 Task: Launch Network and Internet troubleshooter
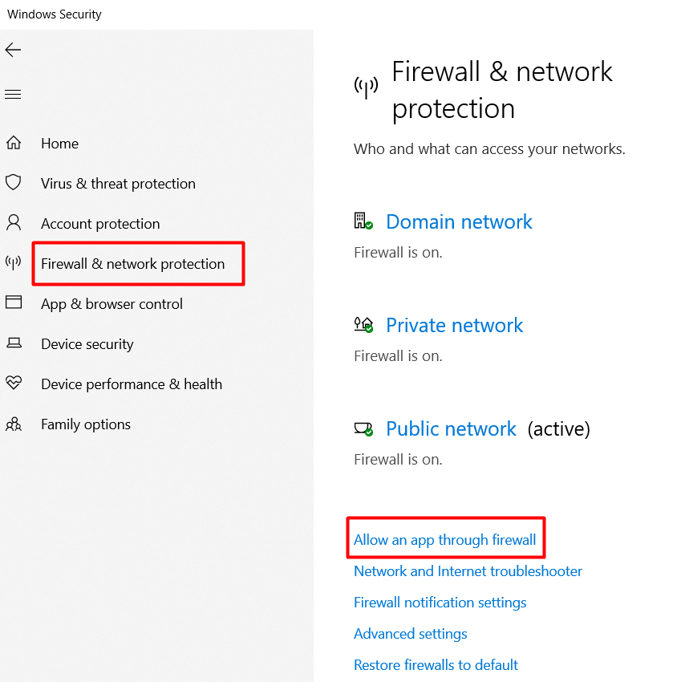pos(468,571)
